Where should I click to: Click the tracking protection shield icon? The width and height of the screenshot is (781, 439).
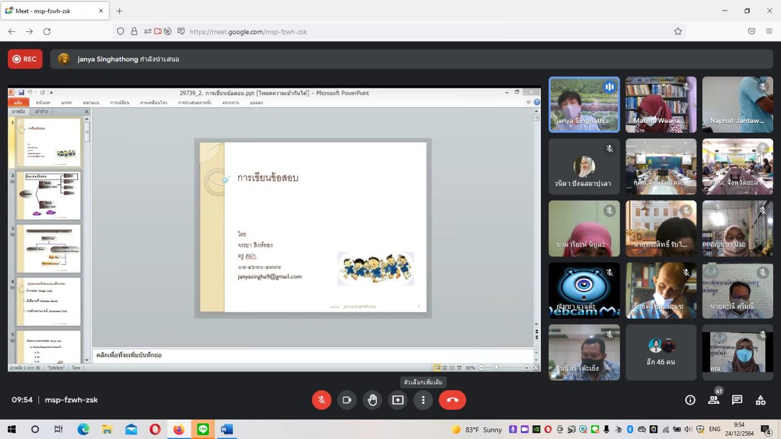[120, 31]
